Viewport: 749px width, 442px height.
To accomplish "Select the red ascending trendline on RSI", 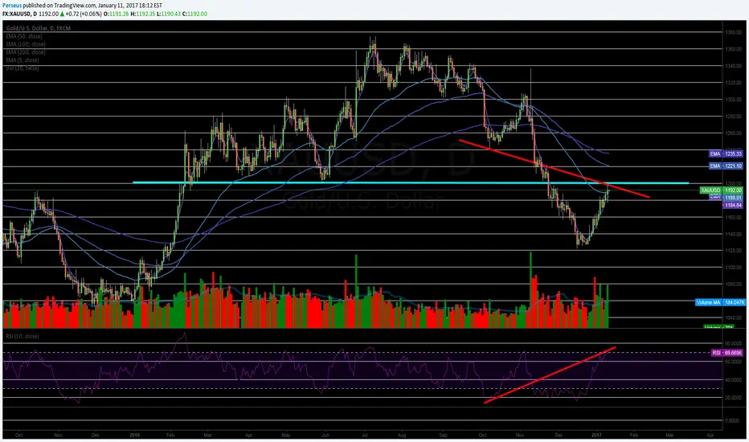I will tap(550, 375).
